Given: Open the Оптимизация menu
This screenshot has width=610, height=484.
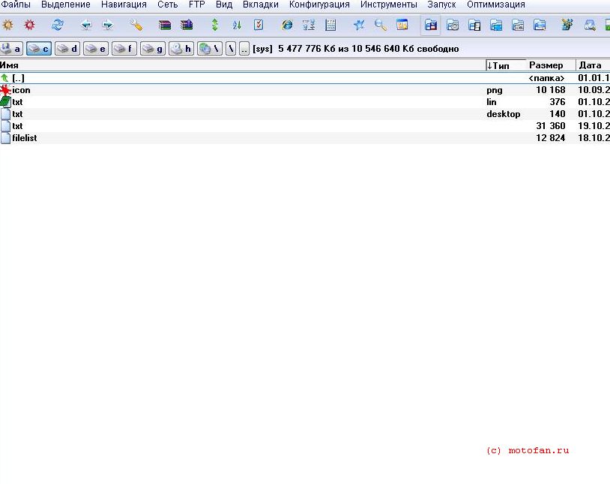Looking at the screenshot, I should click(x=496, y=5).
